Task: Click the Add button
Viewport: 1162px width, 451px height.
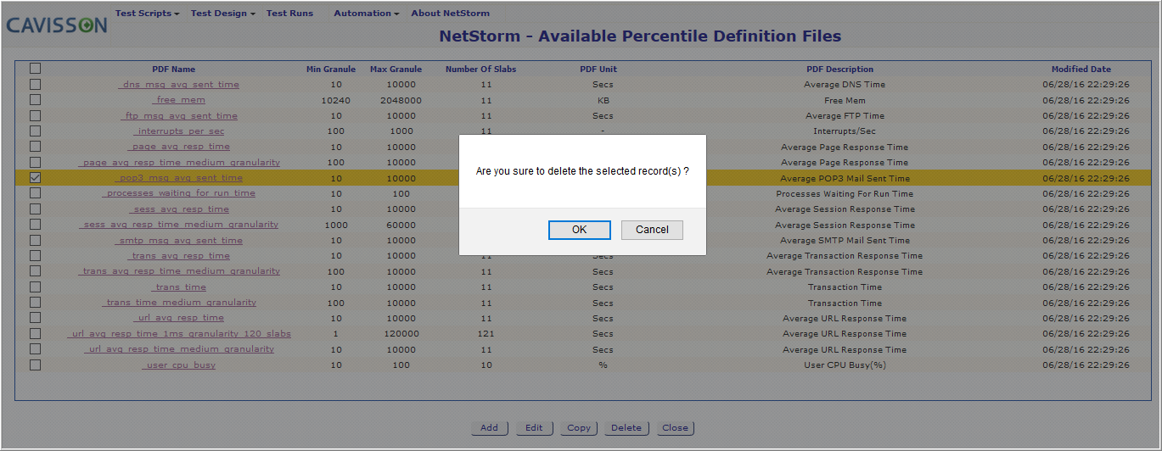Action: [490, 428]
